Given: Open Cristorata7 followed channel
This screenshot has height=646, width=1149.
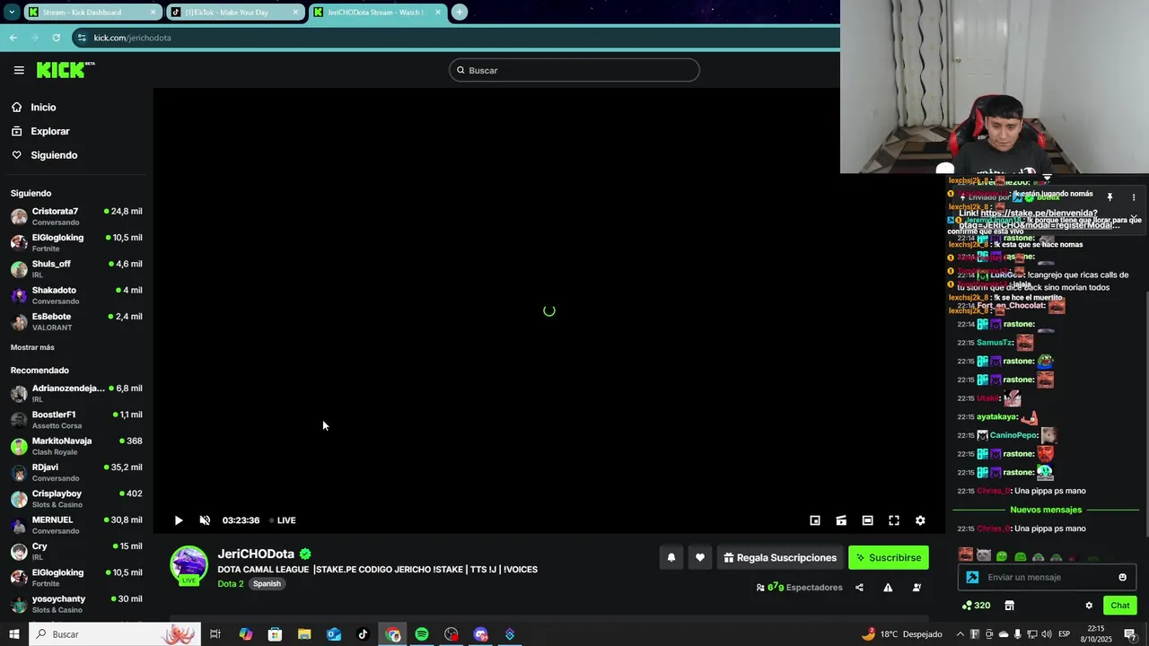Looking at the screenshot, I should 76,216.
